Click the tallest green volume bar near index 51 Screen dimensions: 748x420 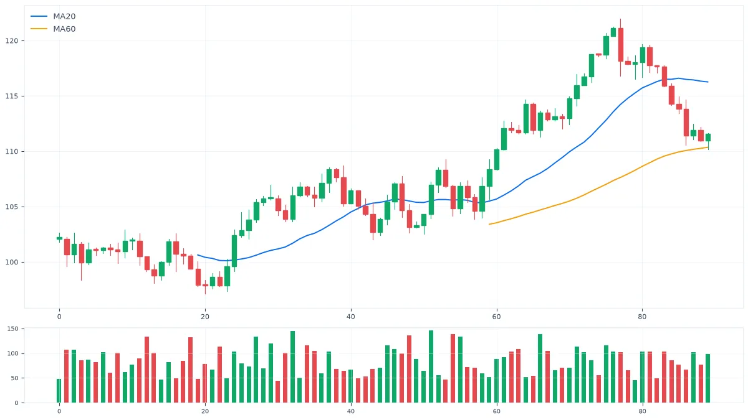coord(431,366)
